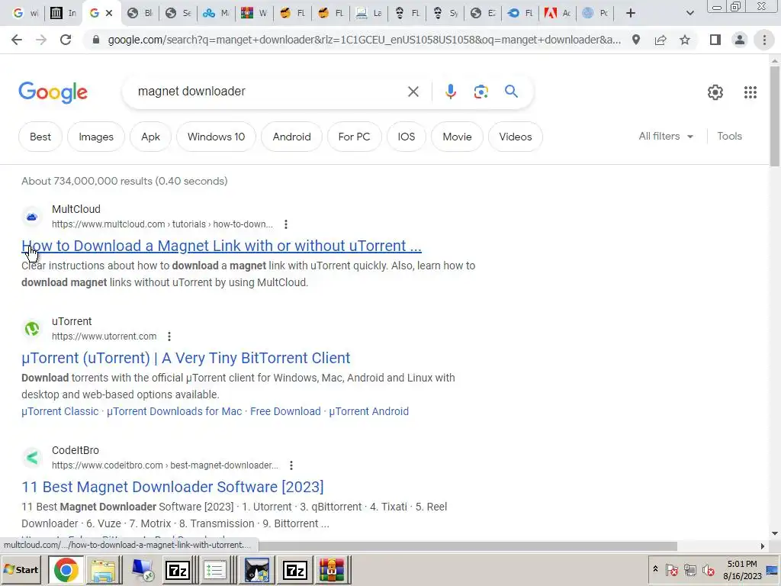This screenshot has height=586, width=781.
Task: Switch to Images results
Action: [96, 137]
